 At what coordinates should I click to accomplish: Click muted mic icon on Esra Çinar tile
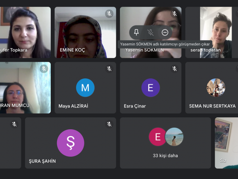(175, 69)
